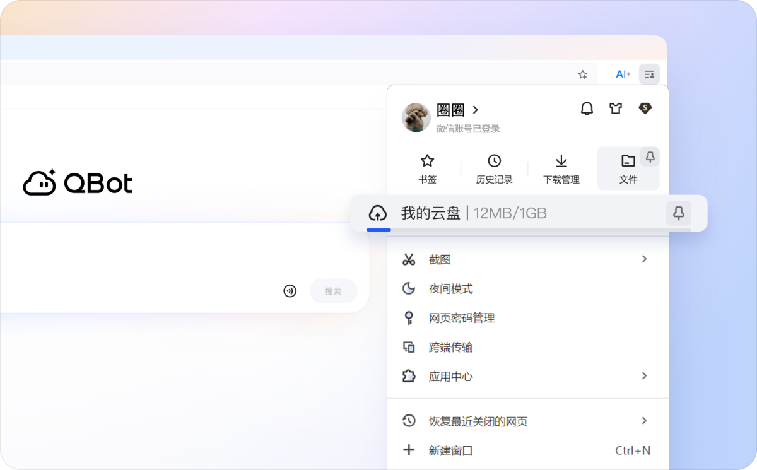This screenshot has height=470, width=757.
Task: Click the bookmark star in address bar
Action: [583, 74]
